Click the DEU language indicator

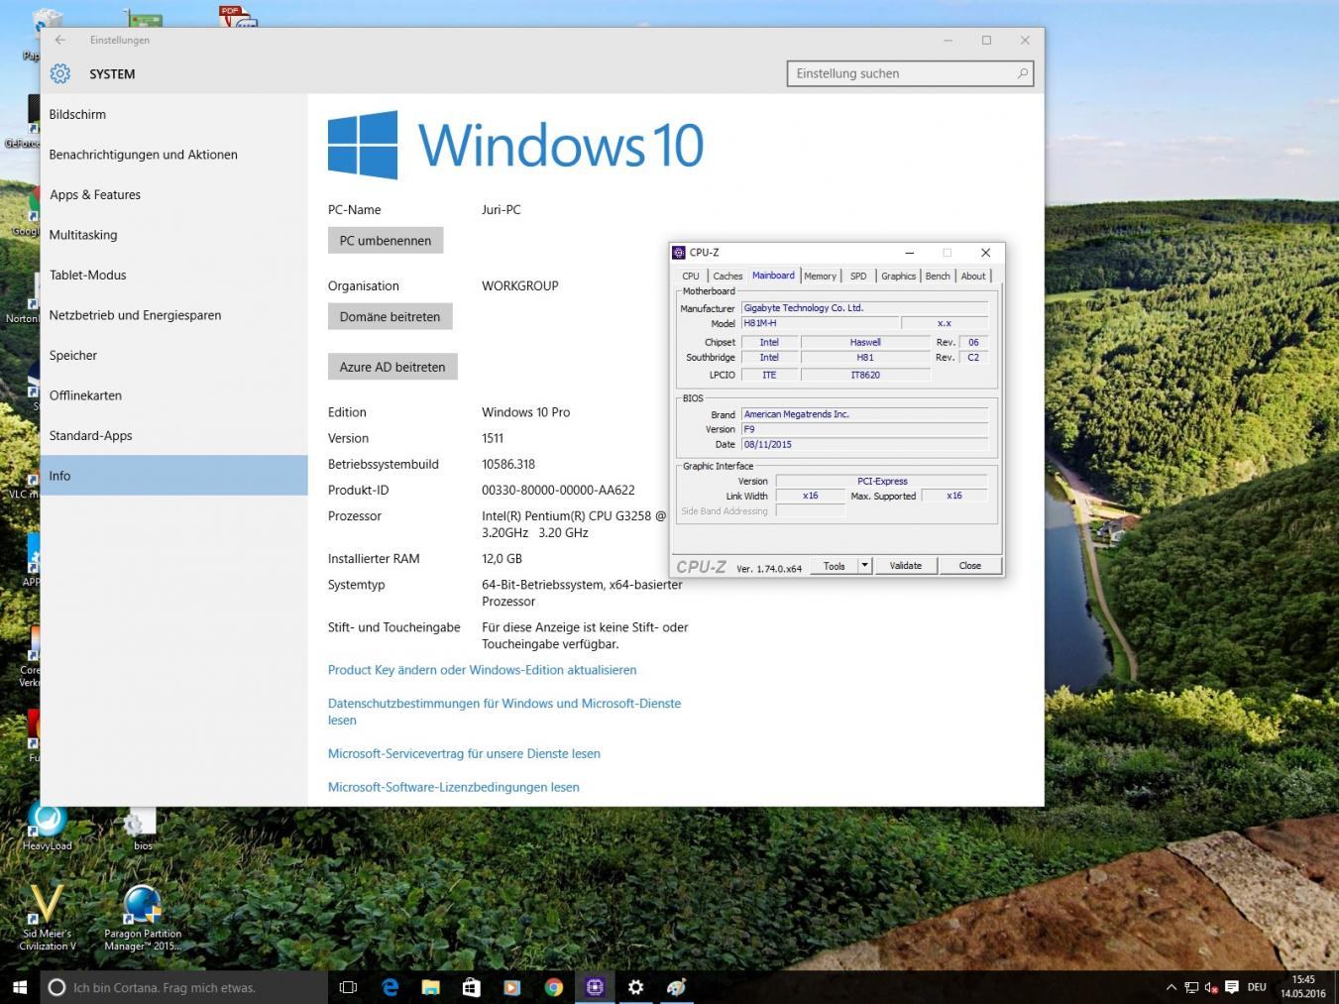[1257, 987]
